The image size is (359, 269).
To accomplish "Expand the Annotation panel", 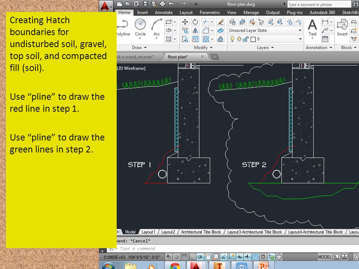I will (319, 47).
